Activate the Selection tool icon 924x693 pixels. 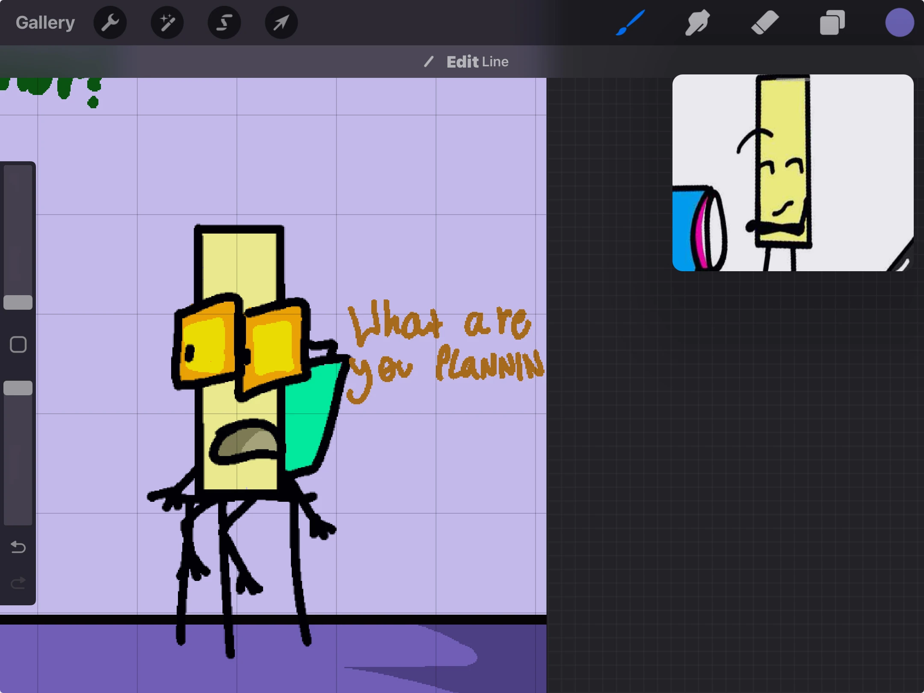224,22
